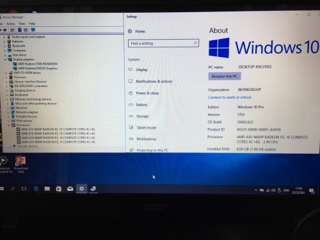Select Network adapters category
320x240 pixels.
click(27, 112)
